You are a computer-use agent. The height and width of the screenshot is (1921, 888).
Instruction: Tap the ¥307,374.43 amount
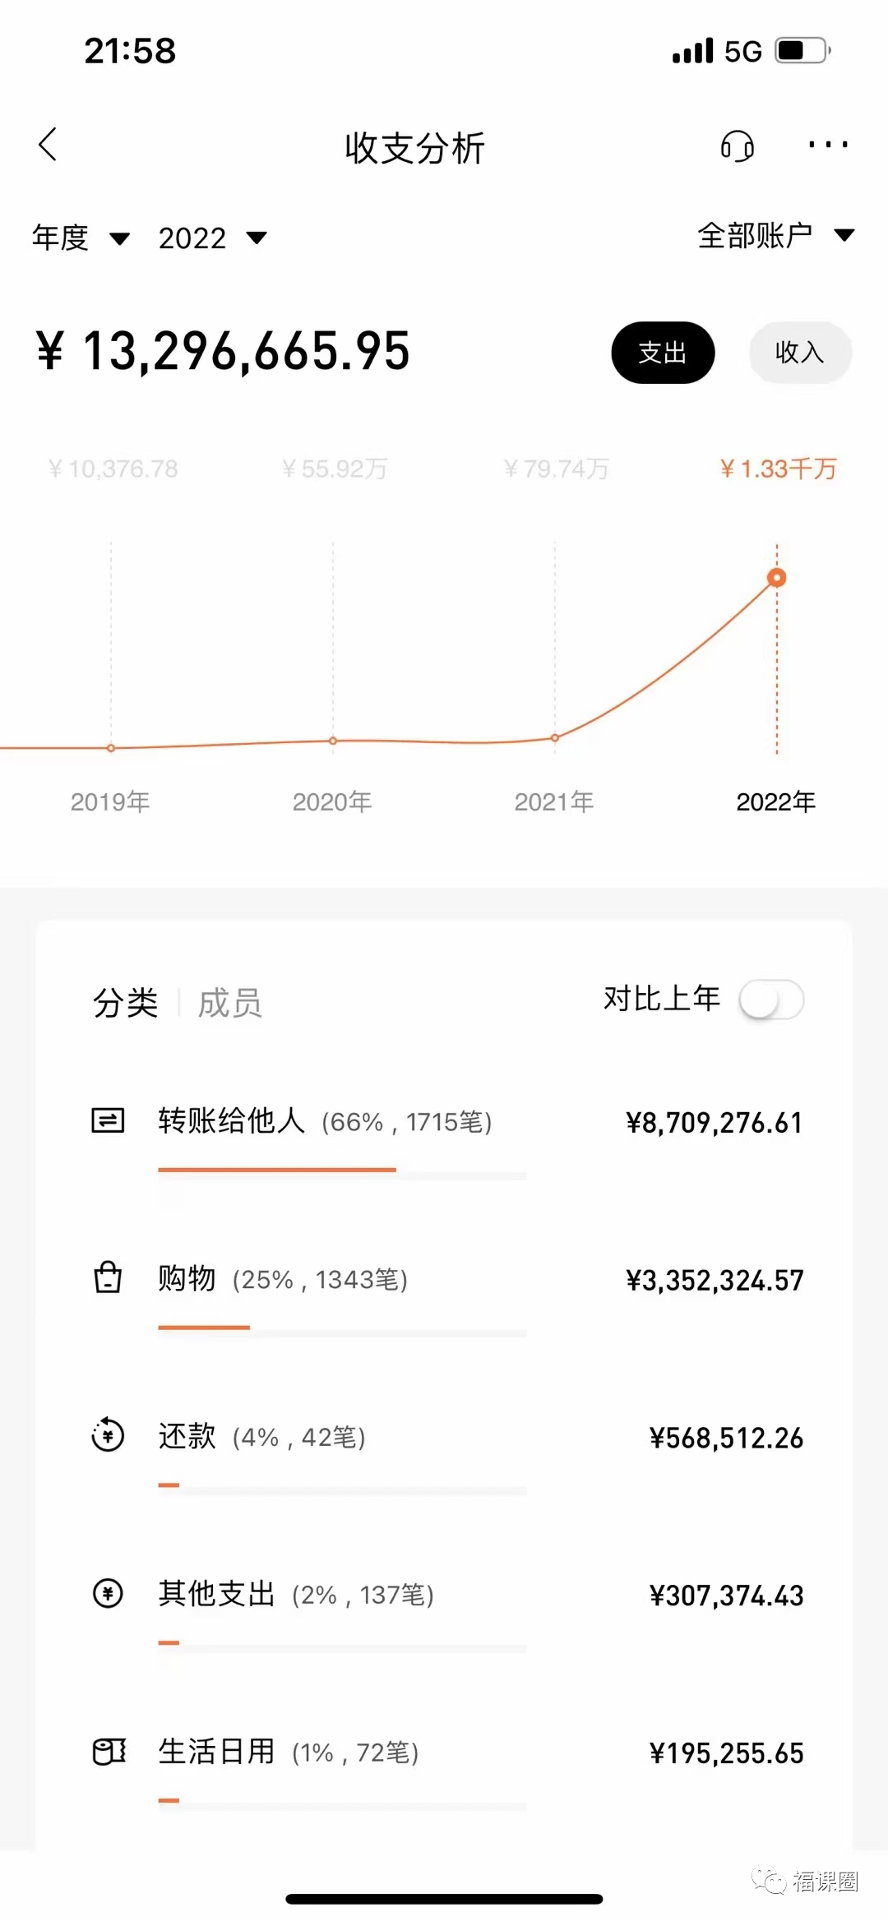(726, 1595)
